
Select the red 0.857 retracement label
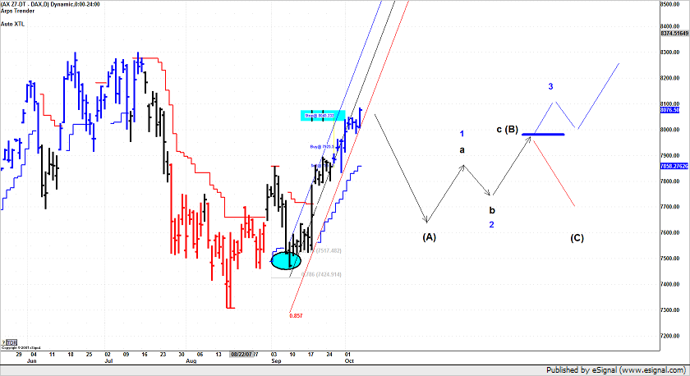click(x=296, y=315)
